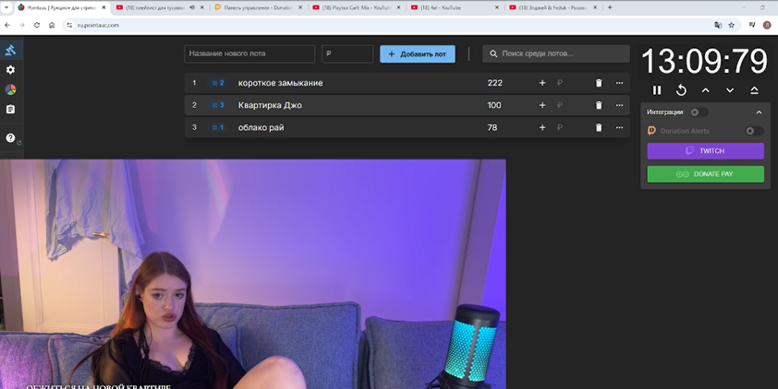The height and width of the screenshot is (389, 778).
Task: Increase timer with the up chevron
Action: (706, 90)
